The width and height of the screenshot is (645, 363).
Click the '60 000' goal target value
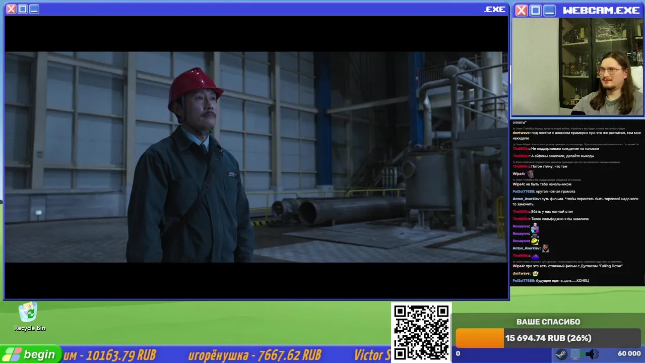pyautogui.click(x=629, y=354)
